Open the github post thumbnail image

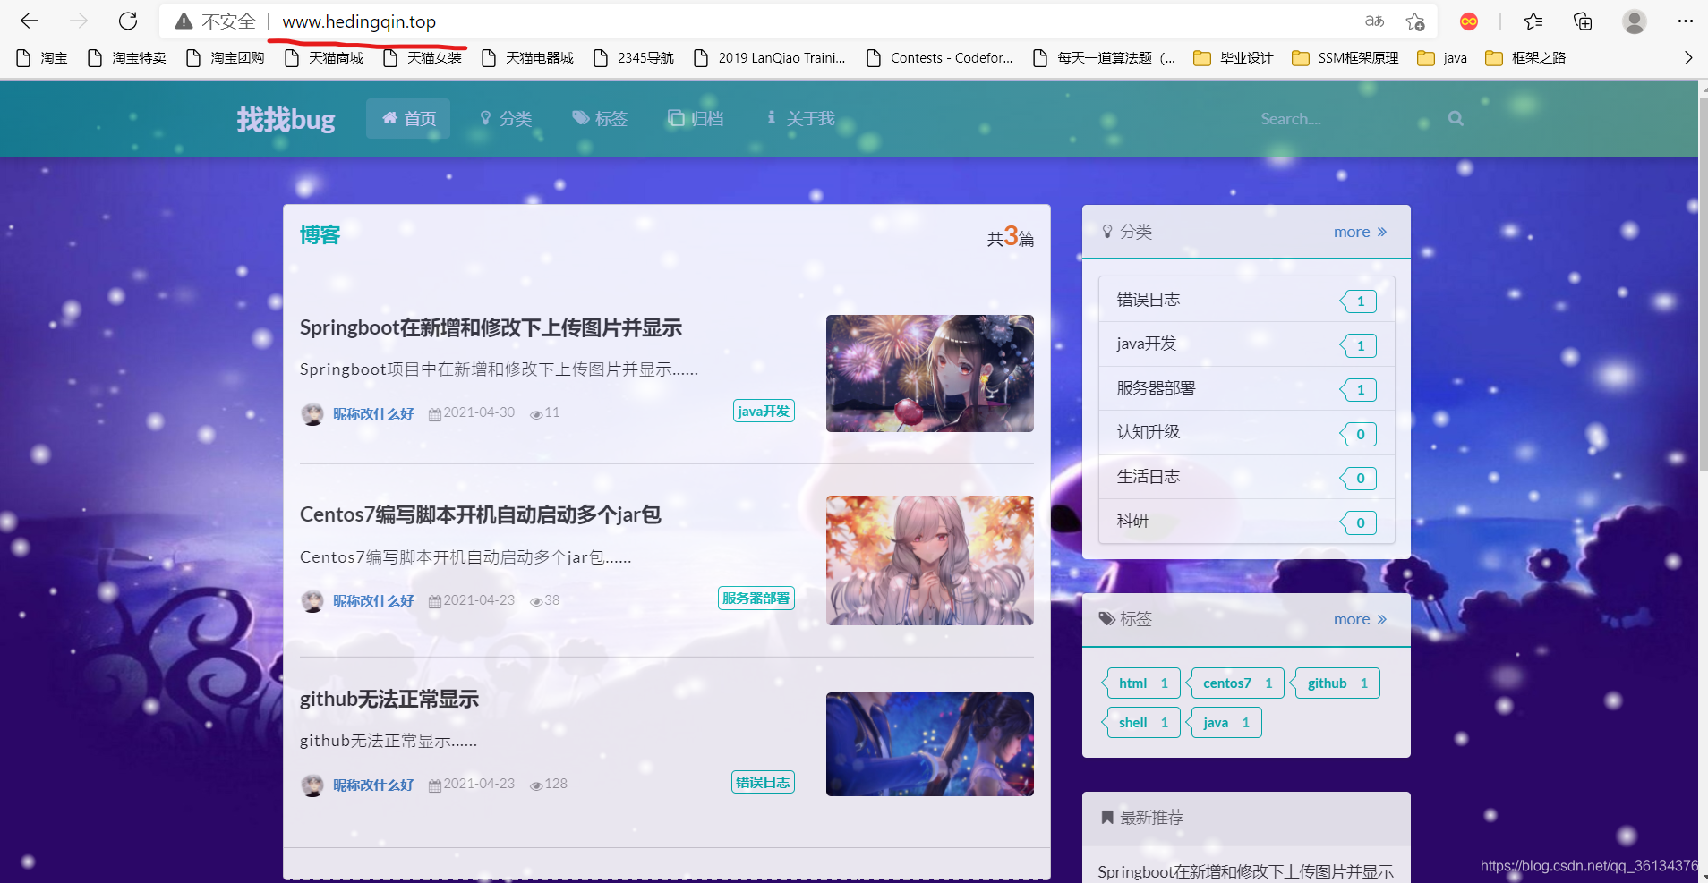[x=929, y=744]
